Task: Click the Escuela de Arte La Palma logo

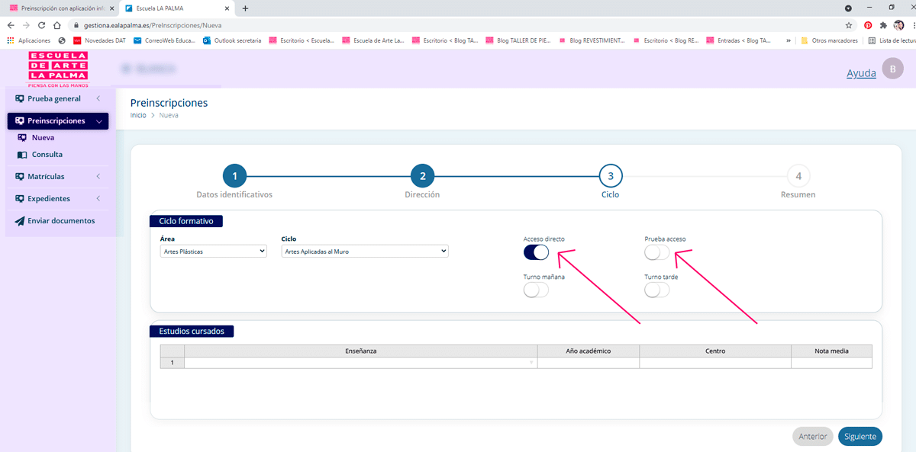Action: point(58,69)
